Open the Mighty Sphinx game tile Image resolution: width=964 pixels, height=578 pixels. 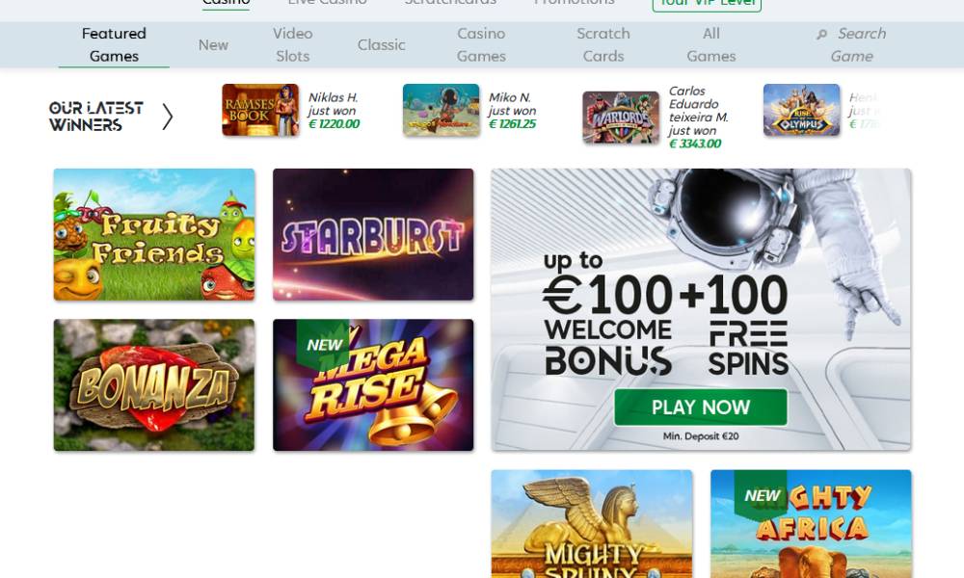pos(592,524)
